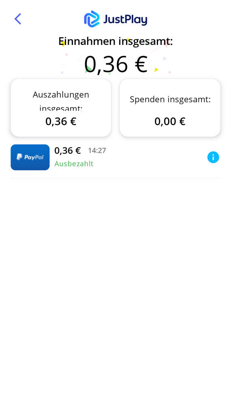Open the Auszahlungen insgesamt card
Screen dimensions: 231x415
point(61,108)
